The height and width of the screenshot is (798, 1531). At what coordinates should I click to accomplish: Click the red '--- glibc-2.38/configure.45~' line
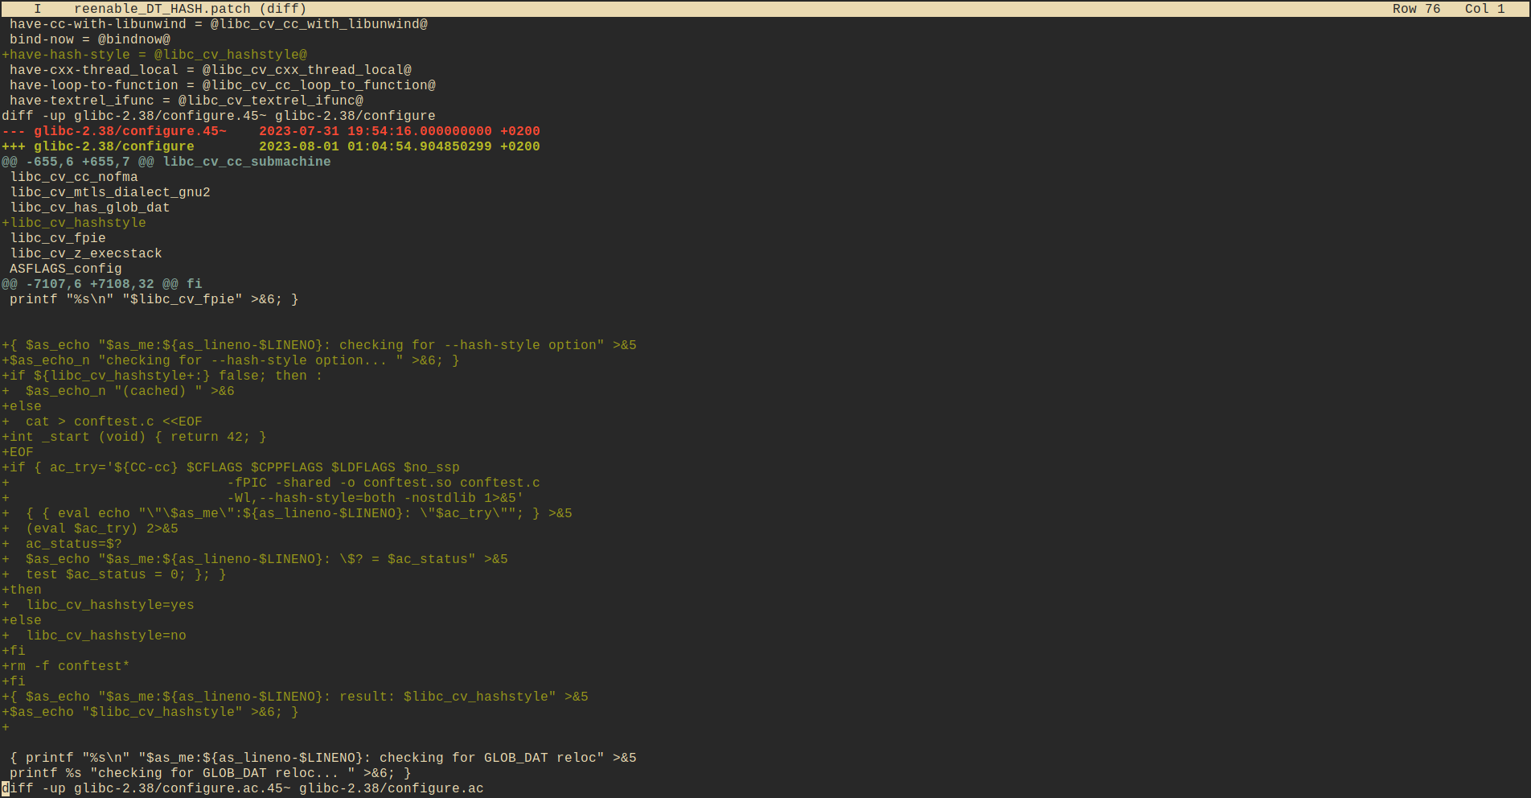click(x=130, y=131)
